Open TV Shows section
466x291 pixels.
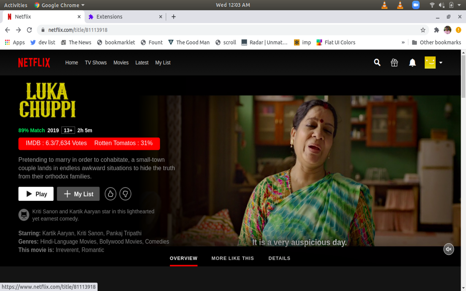click(x=96, y=63)
